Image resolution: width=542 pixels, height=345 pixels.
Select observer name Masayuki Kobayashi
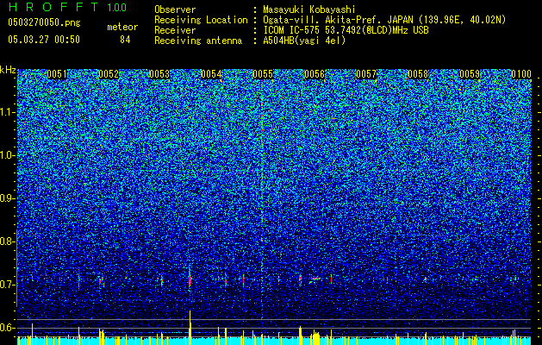[308, 10]
